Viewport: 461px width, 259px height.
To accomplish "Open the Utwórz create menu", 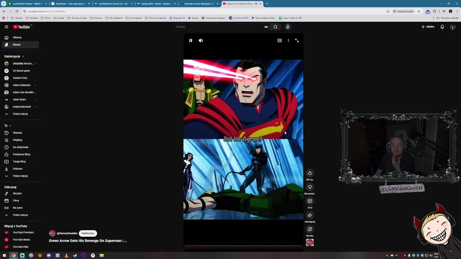I will click(x=428, y=27).
